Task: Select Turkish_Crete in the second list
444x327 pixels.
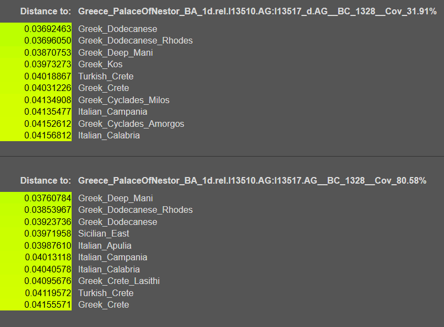Action: 106,293
